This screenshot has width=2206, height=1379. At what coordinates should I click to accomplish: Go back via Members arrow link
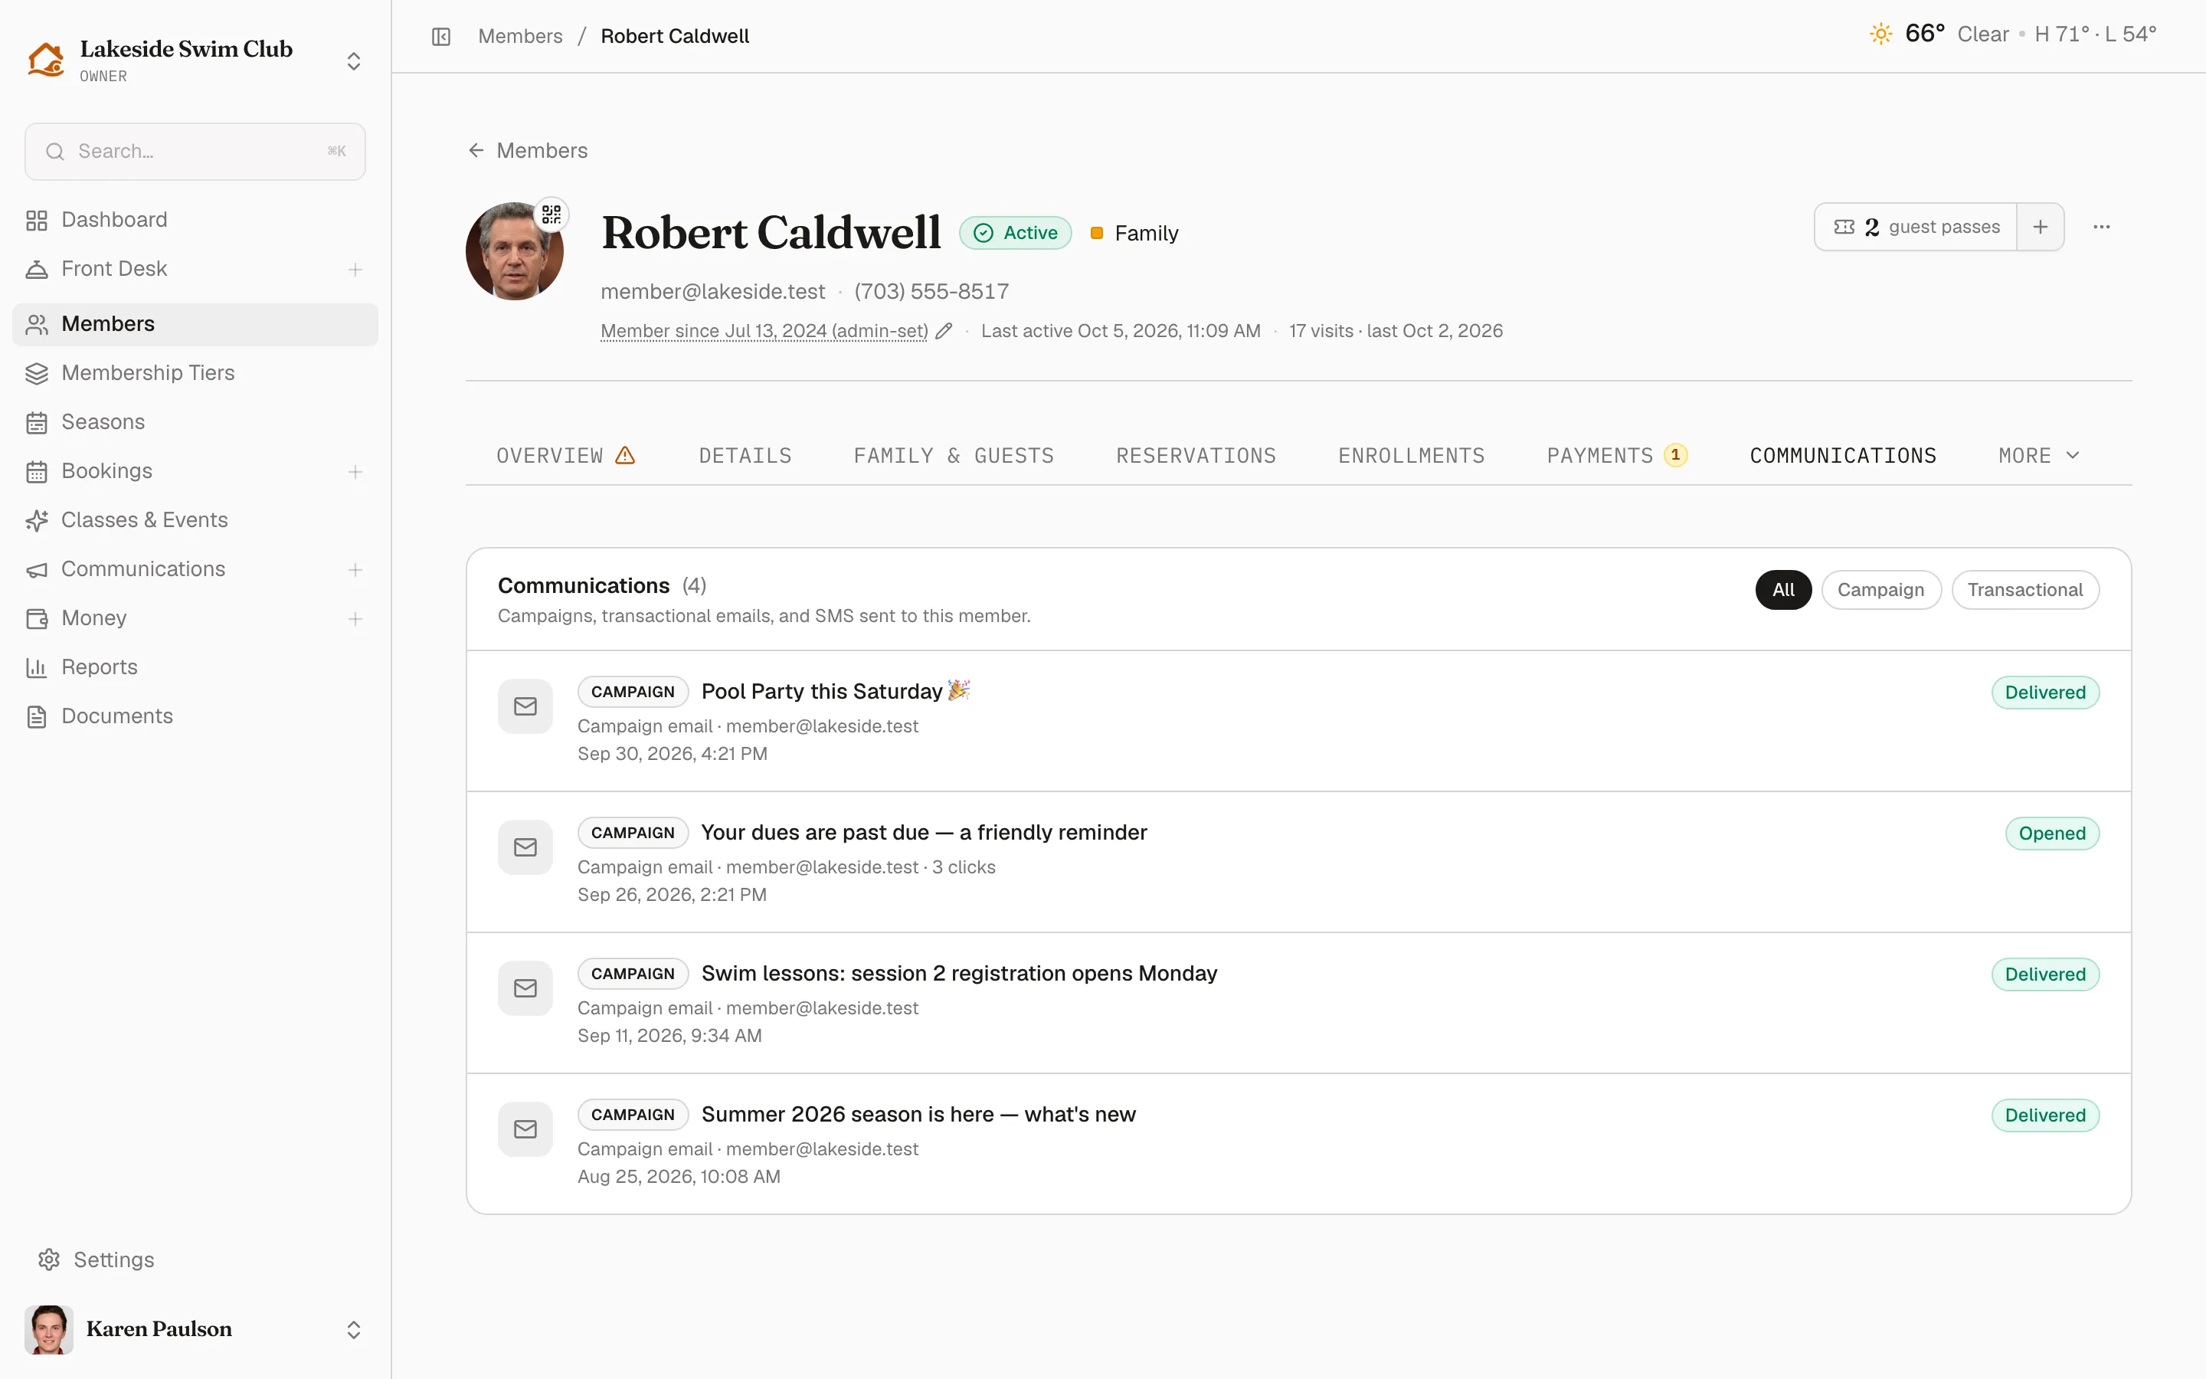[x=527, y=150]
